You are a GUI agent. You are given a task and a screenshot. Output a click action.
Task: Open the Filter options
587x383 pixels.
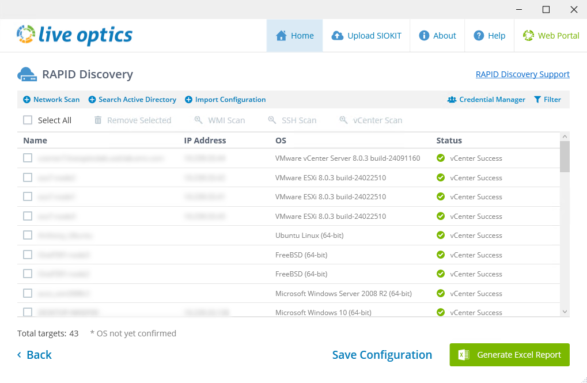tap(547, 99)
